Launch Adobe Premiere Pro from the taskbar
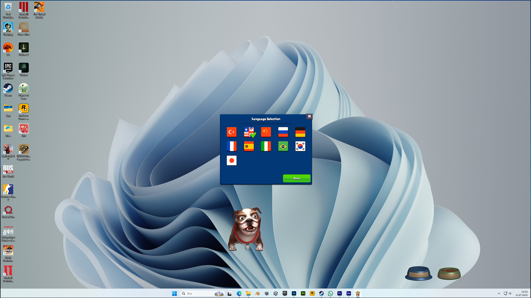 point(339,293)
